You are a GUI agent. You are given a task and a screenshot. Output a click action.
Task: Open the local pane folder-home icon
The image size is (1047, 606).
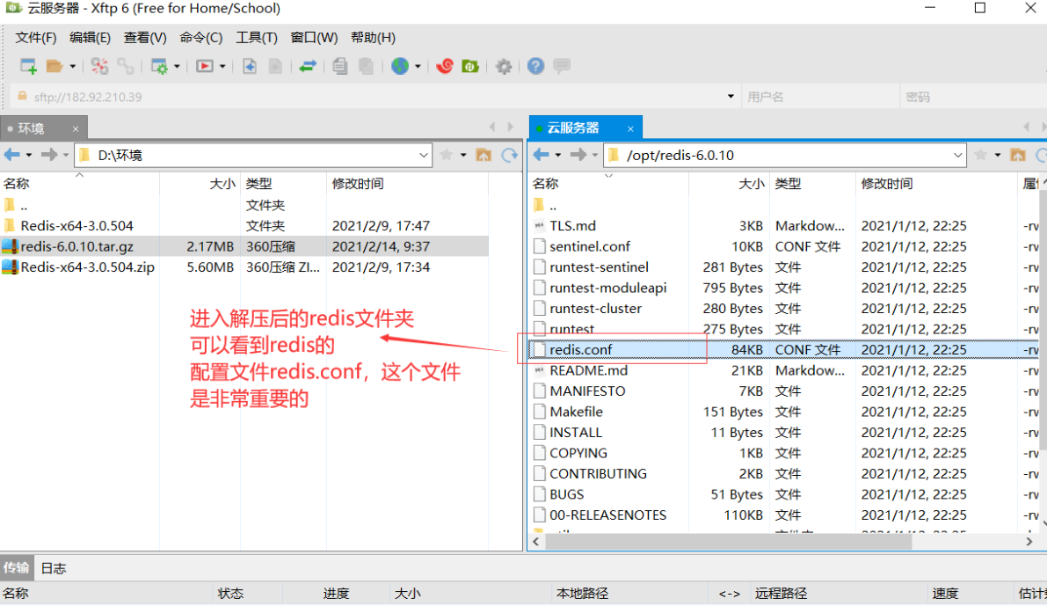[x=484, y=155]
